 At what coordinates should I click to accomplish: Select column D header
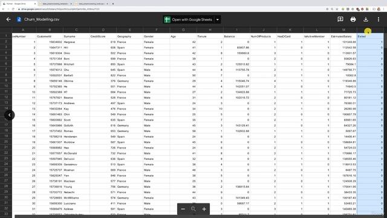point(103,30)
